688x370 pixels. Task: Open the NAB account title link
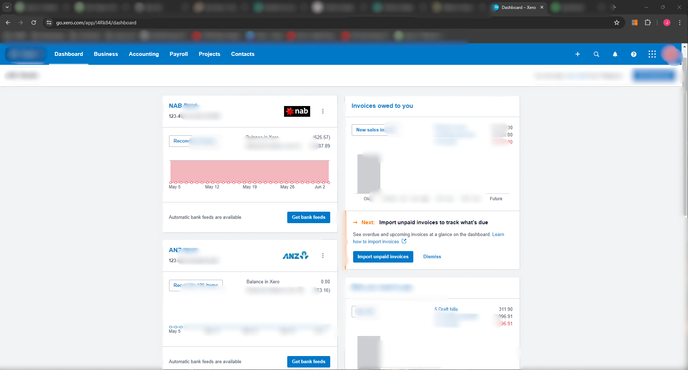pyautogui.click(x=184, y=106)
